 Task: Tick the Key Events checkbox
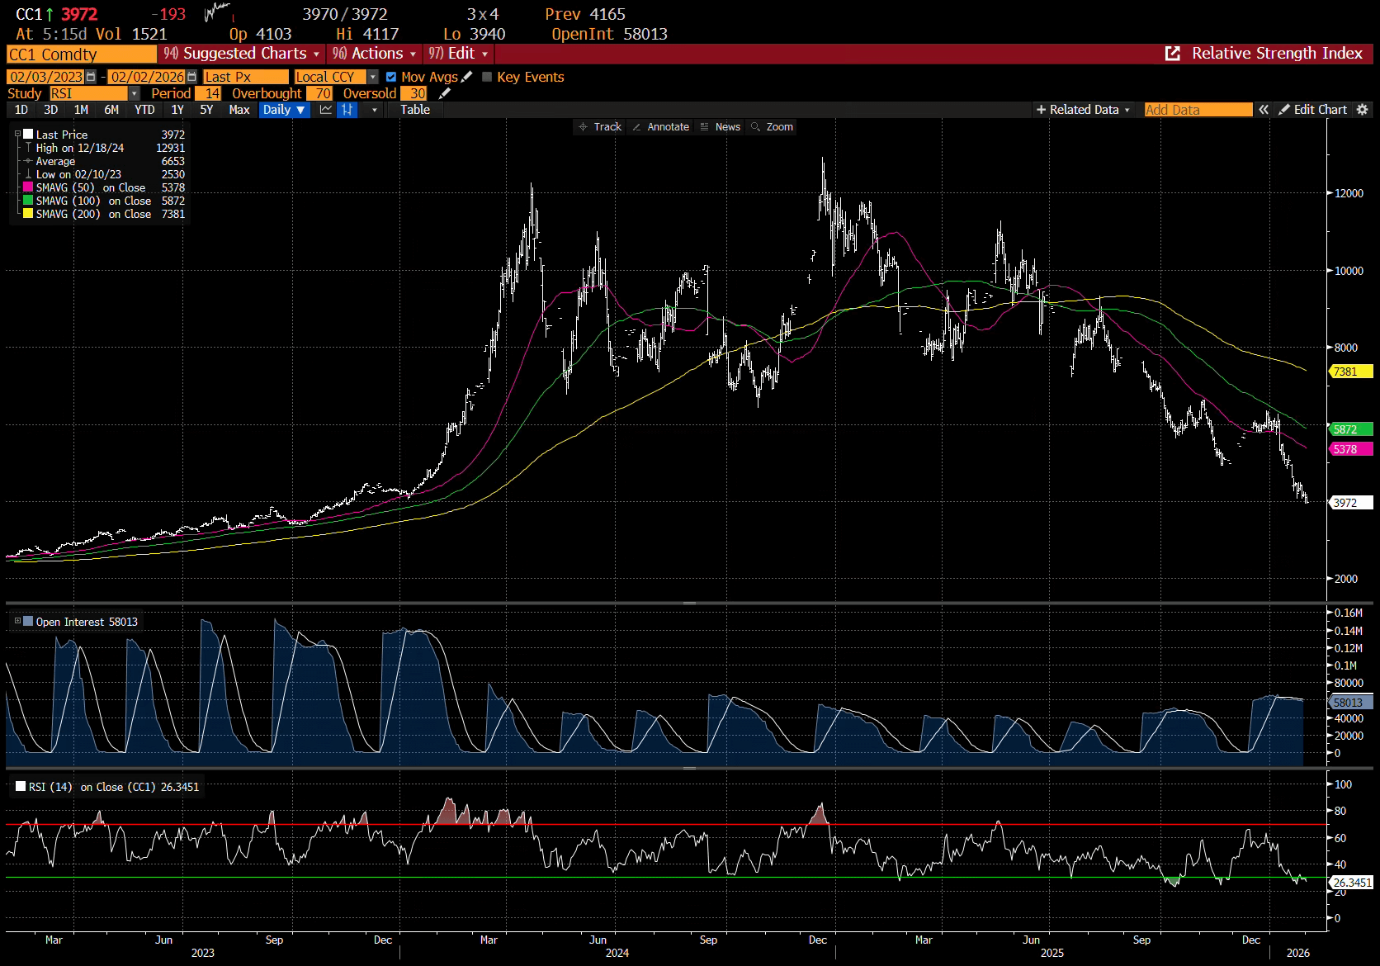click(x=487, y=77)
